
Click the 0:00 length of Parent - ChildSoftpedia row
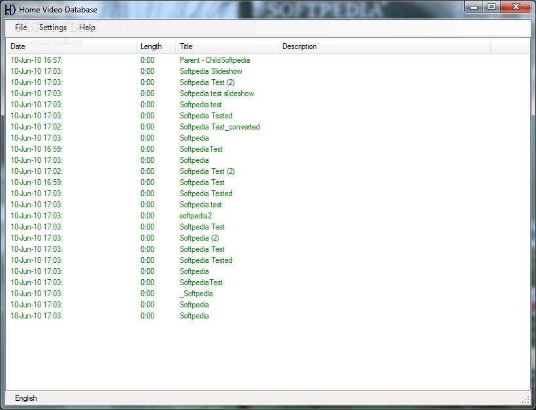[x=147, y=60]
